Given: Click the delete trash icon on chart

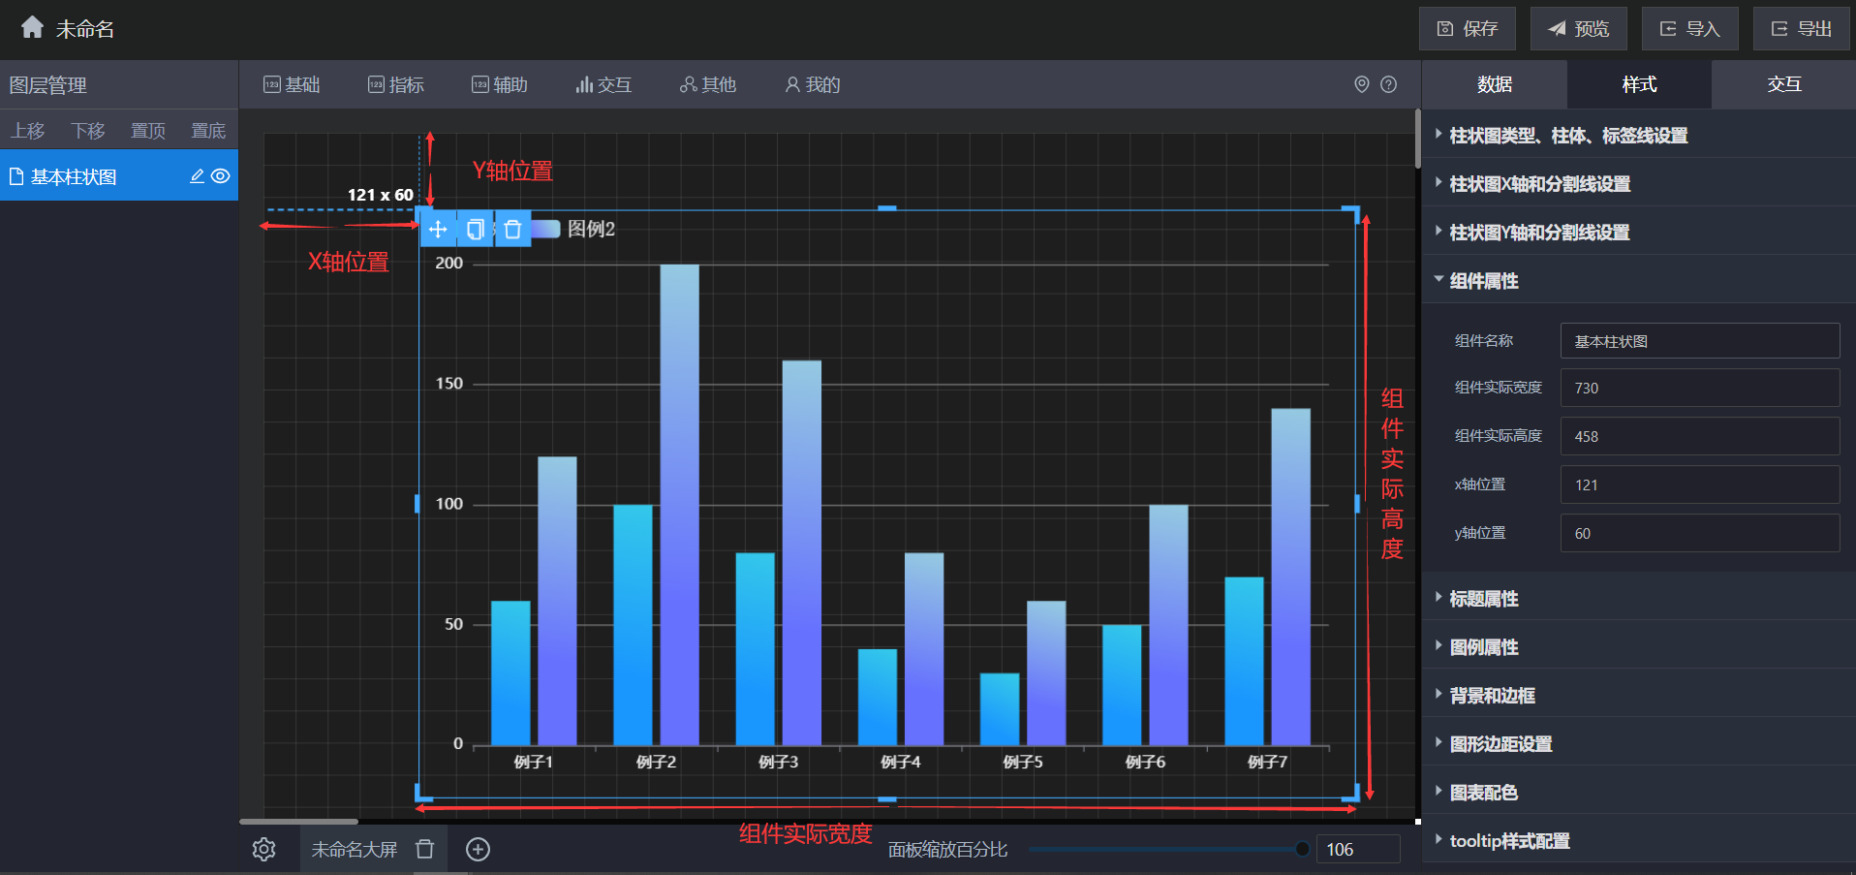Looking at the screenshot, I should [512, 229].
